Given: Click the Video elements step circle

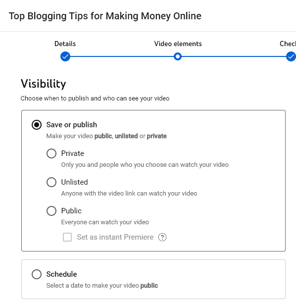Looking at the screenshot, I should click(178, 56).
